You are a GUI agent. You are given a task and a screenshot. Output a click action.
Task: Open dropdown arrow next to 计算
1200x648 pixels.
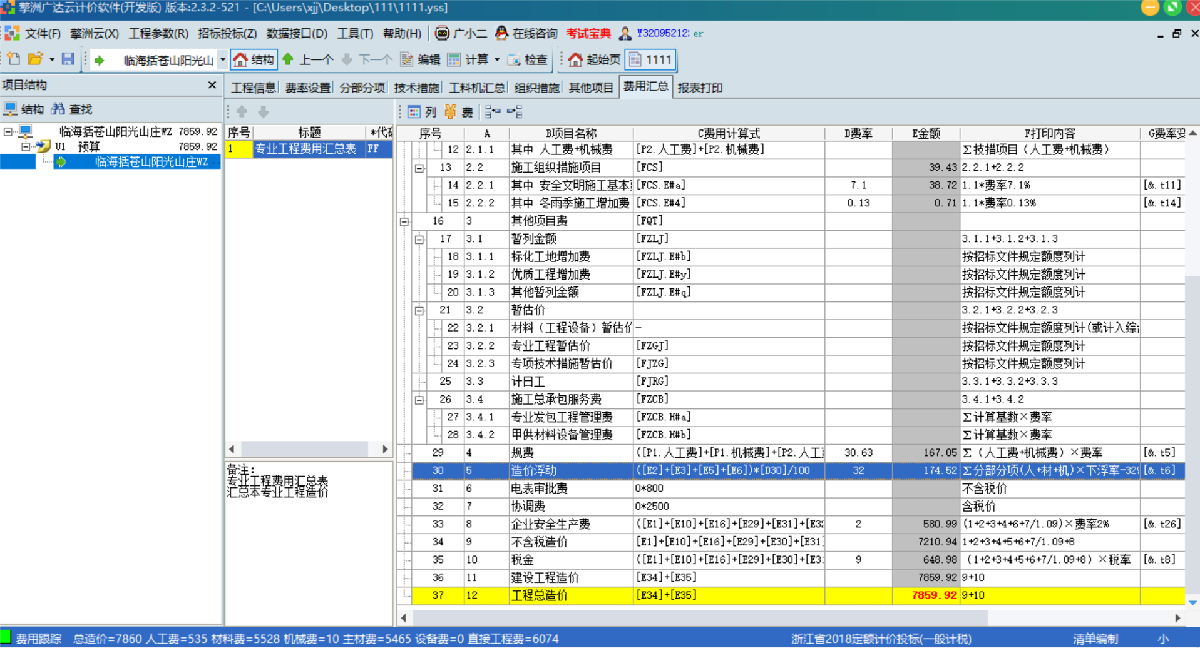(x=497, y=60)
